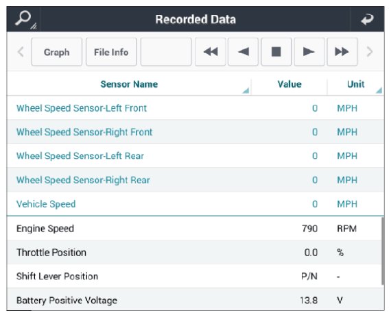Go back with the return arrow
The width and height of the screenshot is (391, 317).
coord(367,19)
